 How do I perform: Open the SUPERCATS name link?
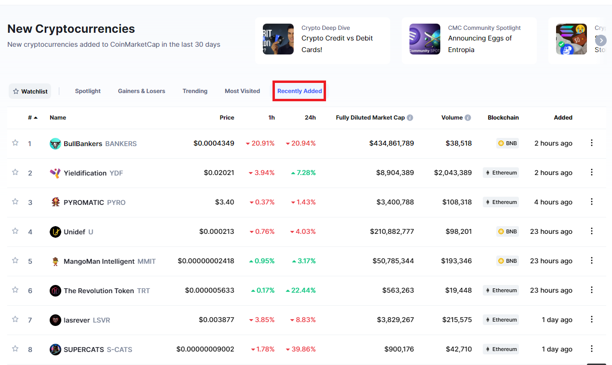click(84, 350)
